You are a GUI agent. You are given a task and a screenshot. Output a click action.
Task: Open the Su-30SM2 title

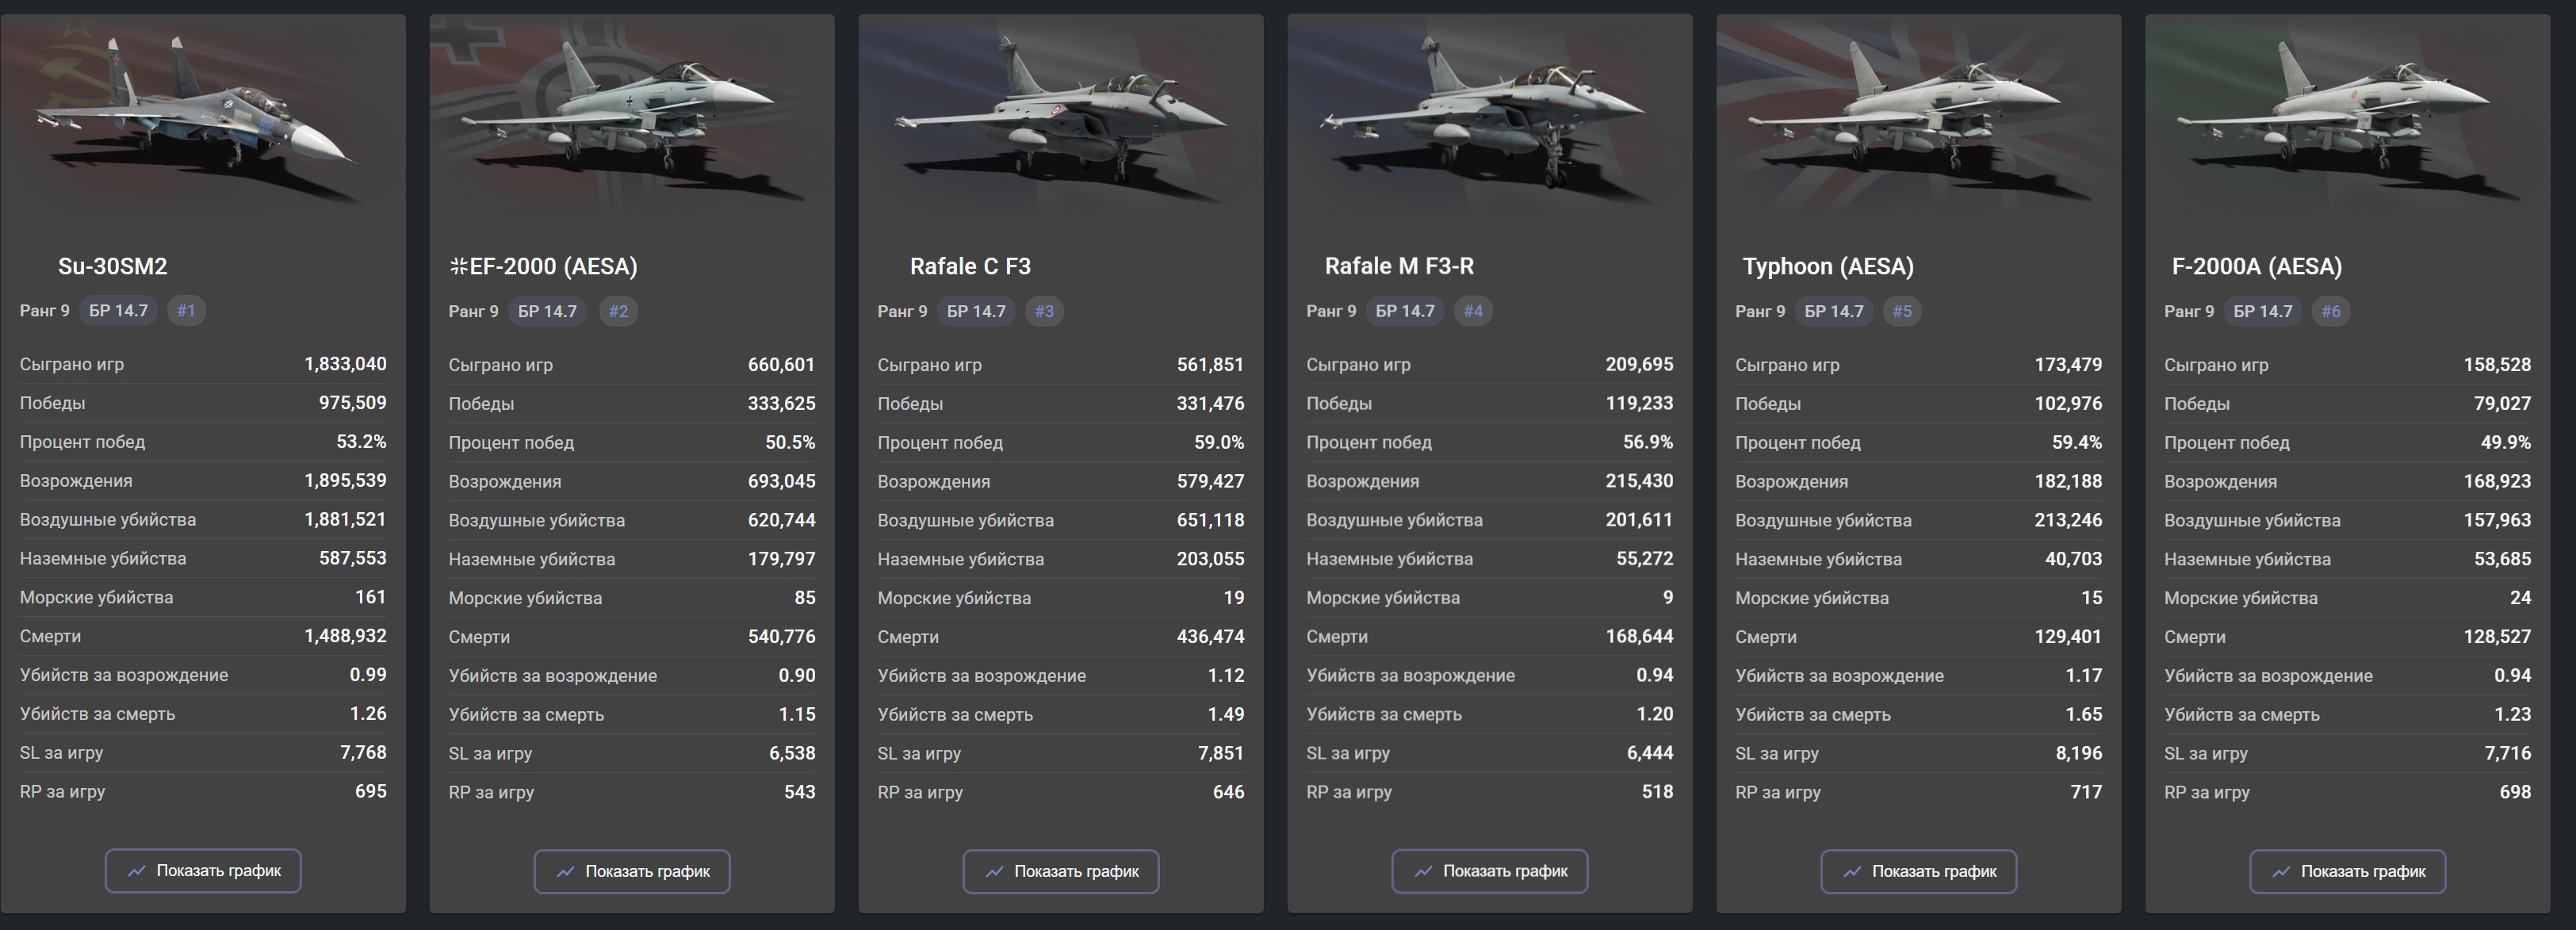click(112, 267)
